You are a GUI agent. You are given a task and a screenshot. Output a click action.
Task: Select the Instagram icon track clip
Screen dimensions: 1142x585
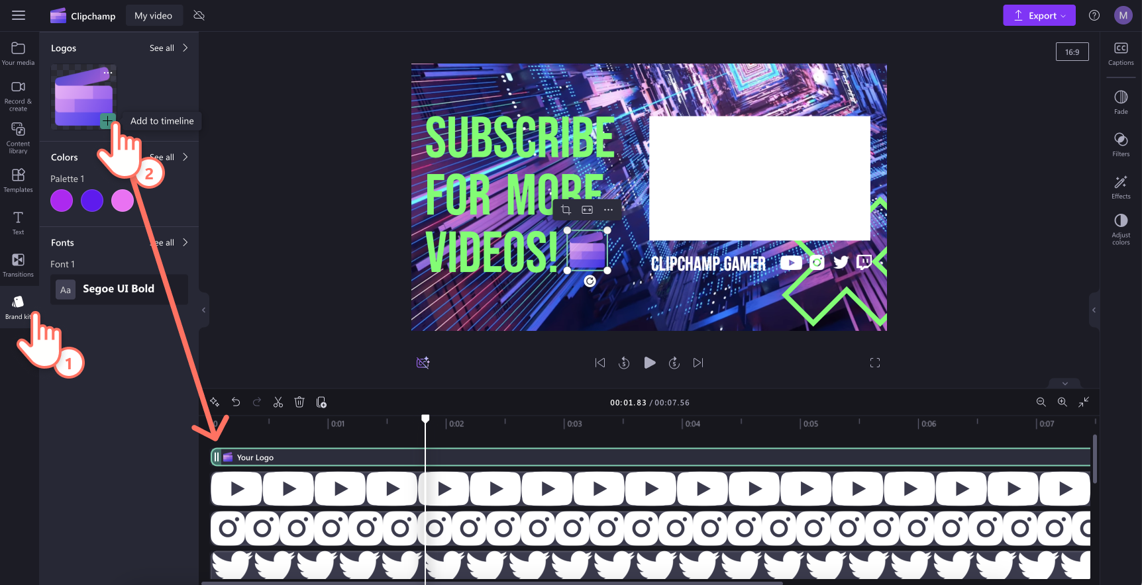tap(650, 529)
